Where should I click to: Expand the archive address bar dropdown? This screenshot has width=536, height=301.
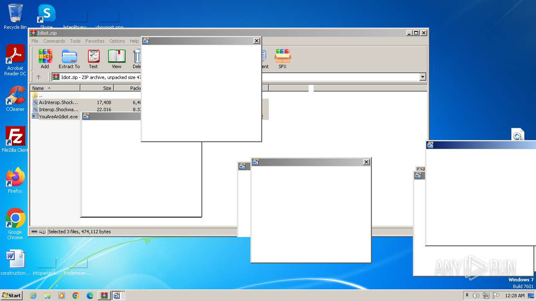click(x=423, y=77)
